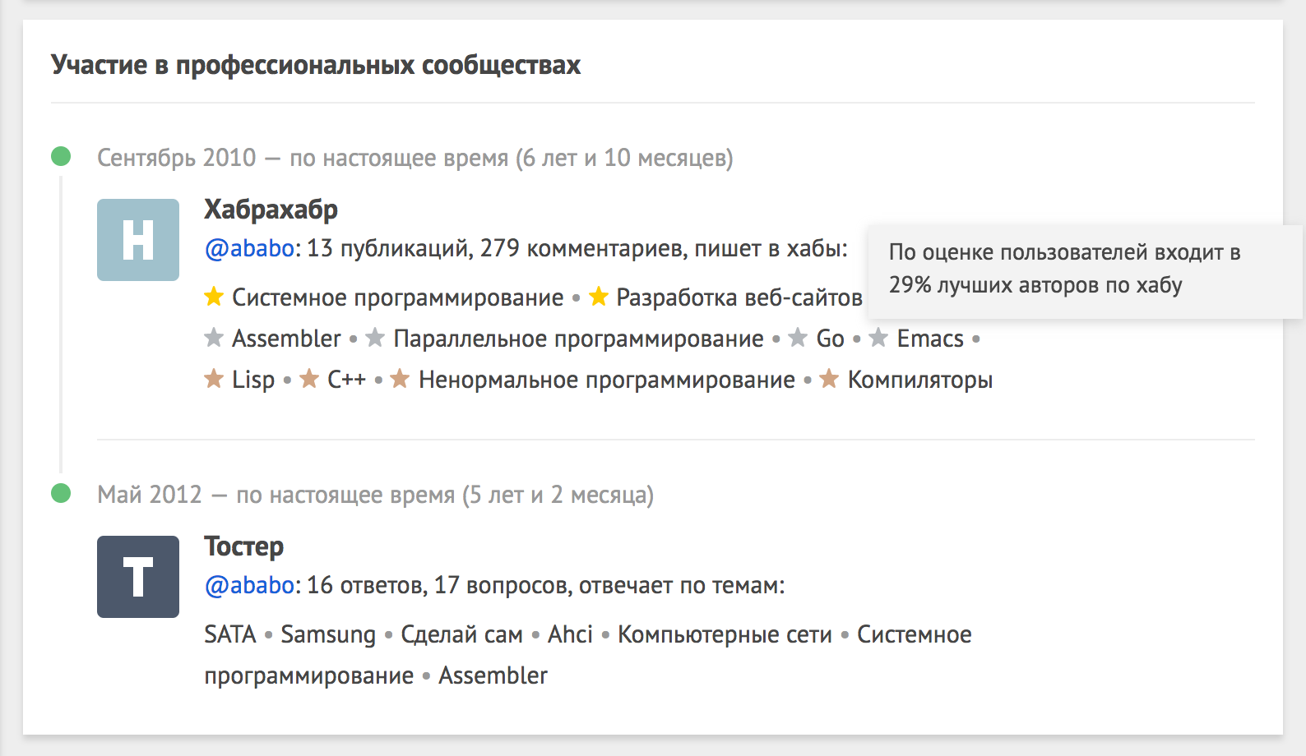Click bronze star beside C++ hub
The width and height of the screenshot is (1306, 756).
(309, 379)
